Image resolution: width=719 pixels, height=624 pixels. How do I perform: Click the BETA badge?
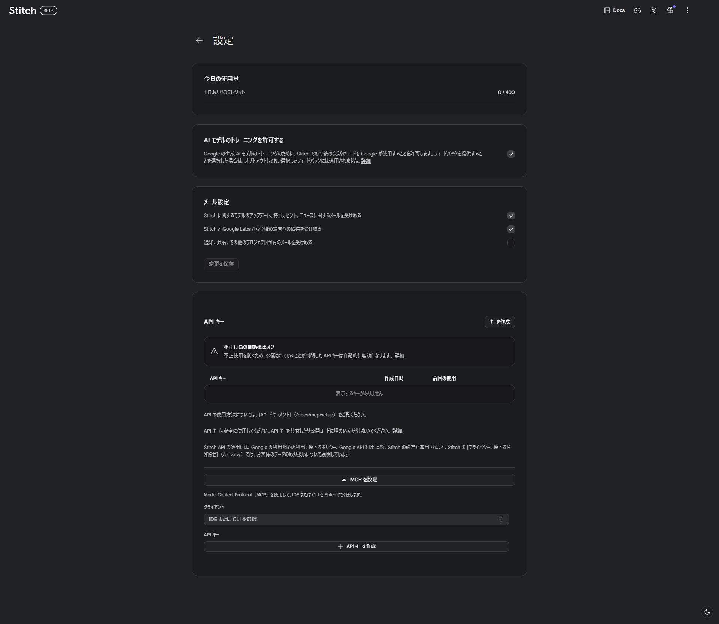tap(48, 10)
